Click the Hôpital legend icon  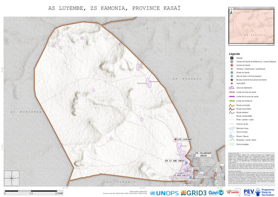[231, 58]
